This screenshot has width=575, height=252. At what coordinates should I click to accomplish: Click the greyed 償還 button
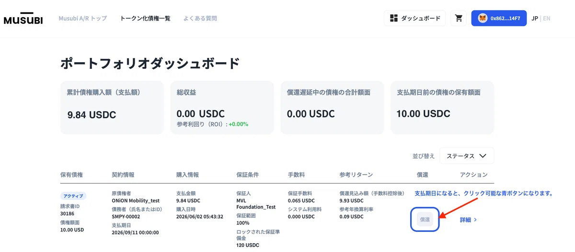[425, 219]
